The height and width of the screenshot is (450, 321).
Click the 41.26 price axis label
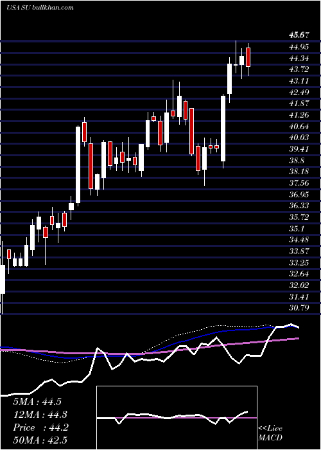click(299, 115)
